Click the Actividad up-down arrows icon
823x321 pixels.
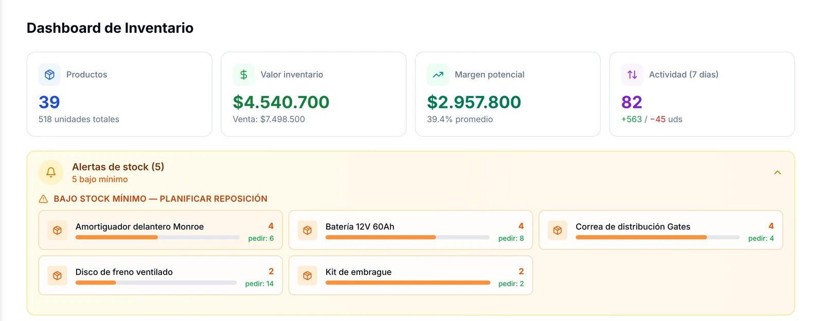tap(632, 75)
